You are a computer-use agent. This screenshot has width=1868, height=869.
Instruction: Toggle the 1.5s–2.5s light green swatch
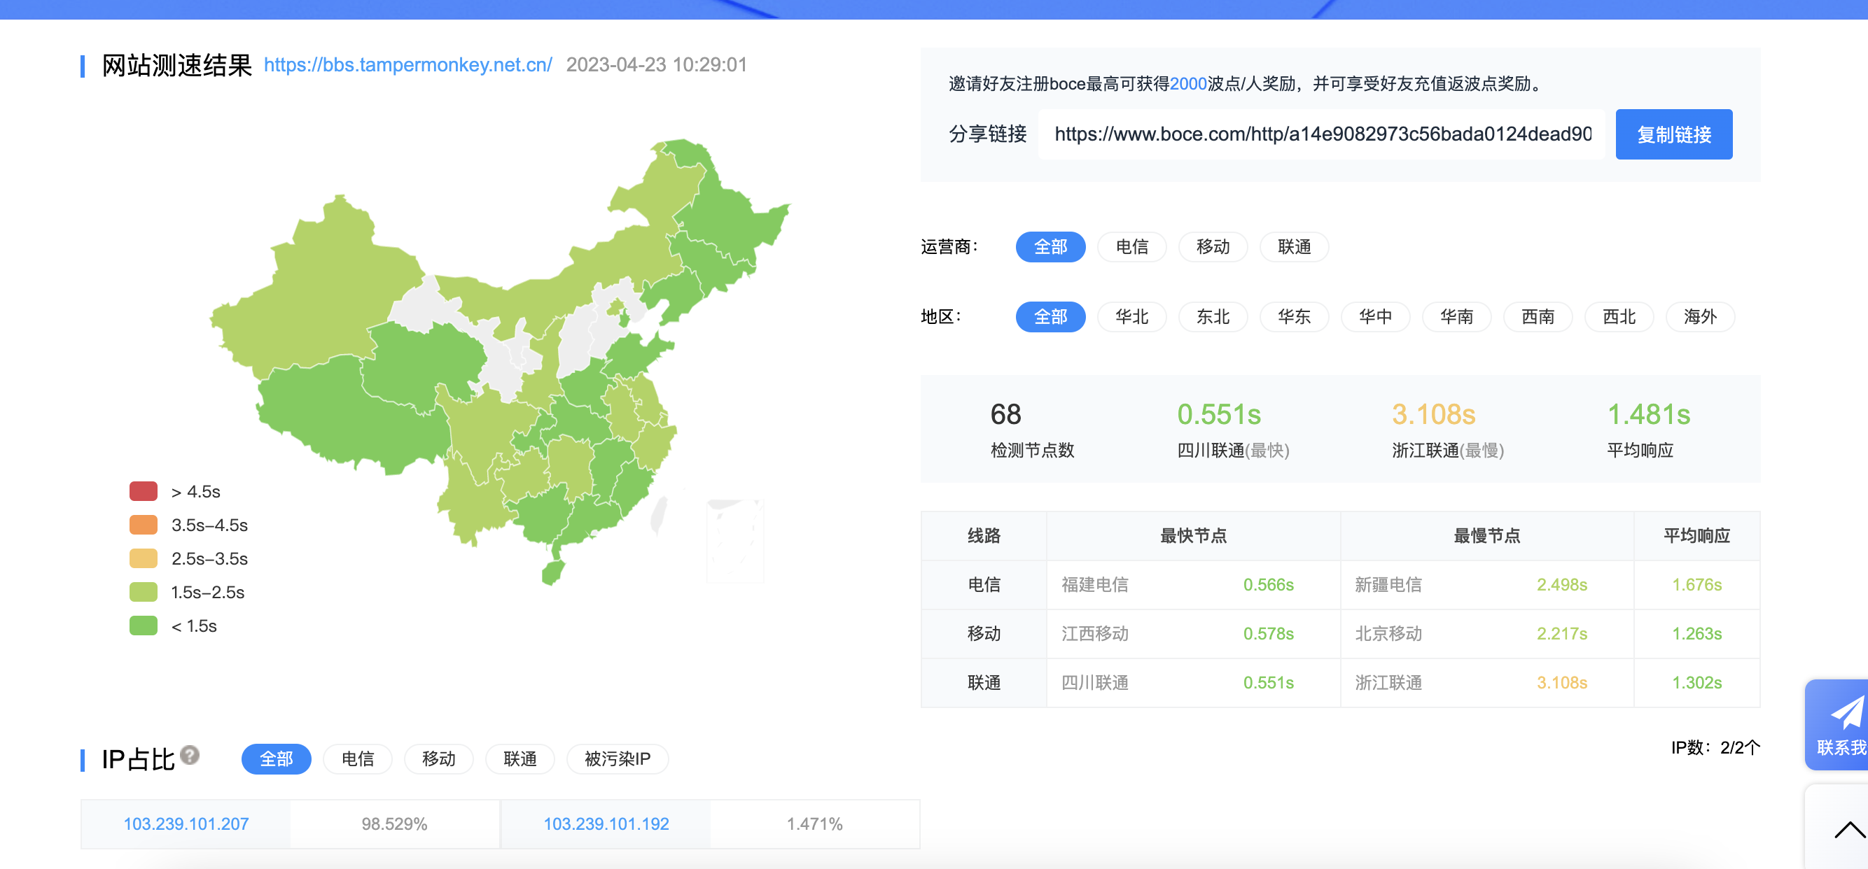[144, 592]
